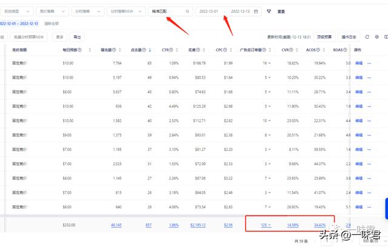The width and height of the screenshot is (388, 247).
Task: Click 编辑 in the $64.05 spend row
Action: tap(359, 193)
